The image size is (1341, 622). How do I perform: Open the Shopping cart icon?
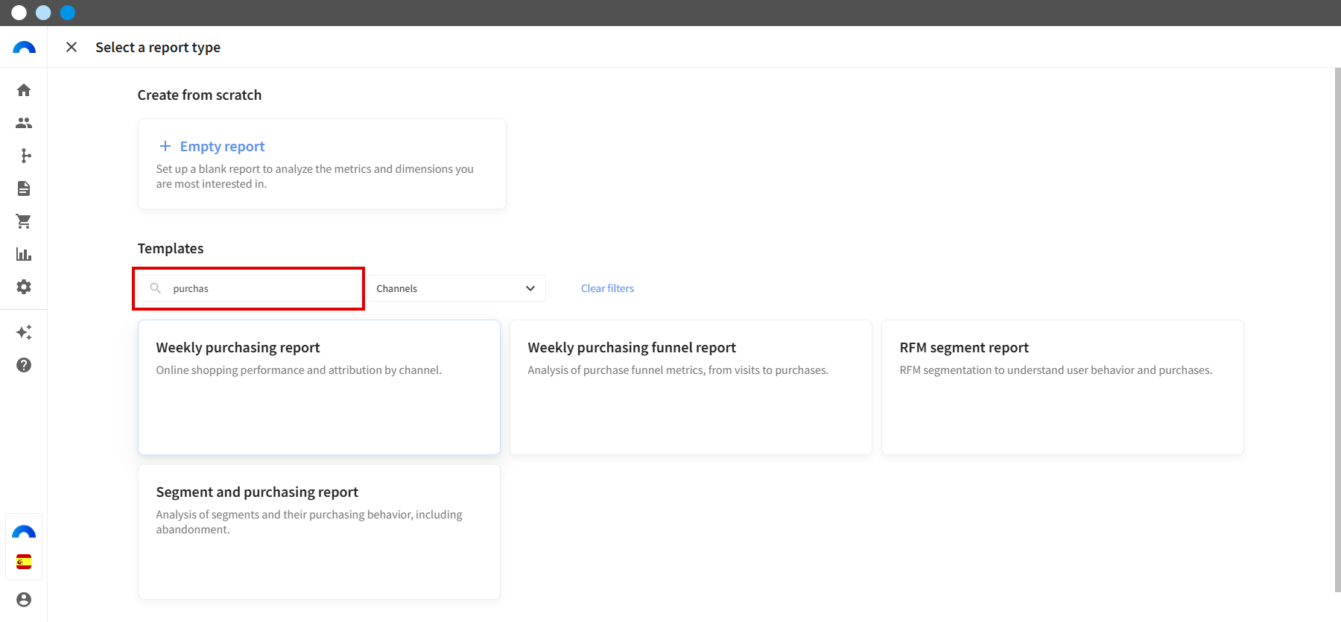(x=24, y=221)
